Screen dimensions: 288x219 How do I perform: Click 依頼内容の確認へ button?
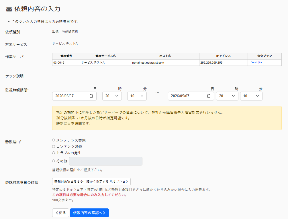pos(89,213)
